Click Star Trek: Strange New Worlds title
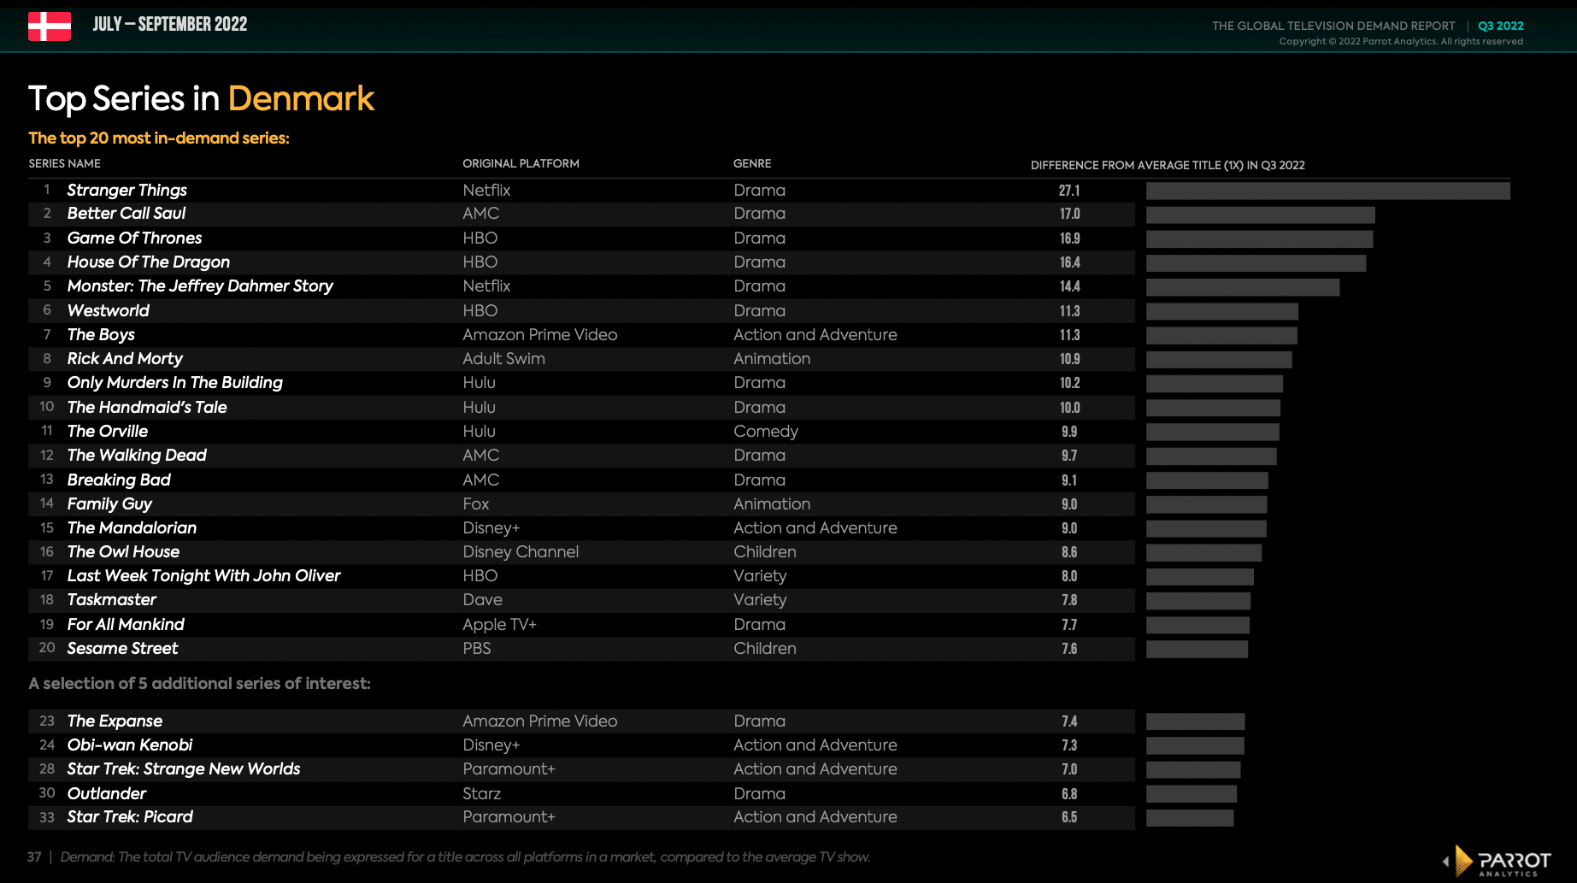 [x=183, y=768]
